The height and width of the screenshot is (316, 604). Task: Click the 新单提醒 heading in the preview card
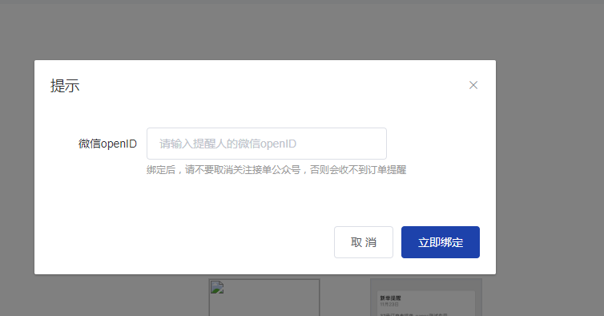pos(390,298)
